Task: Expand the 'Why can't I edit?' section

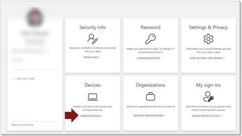Action: [25, 79]
